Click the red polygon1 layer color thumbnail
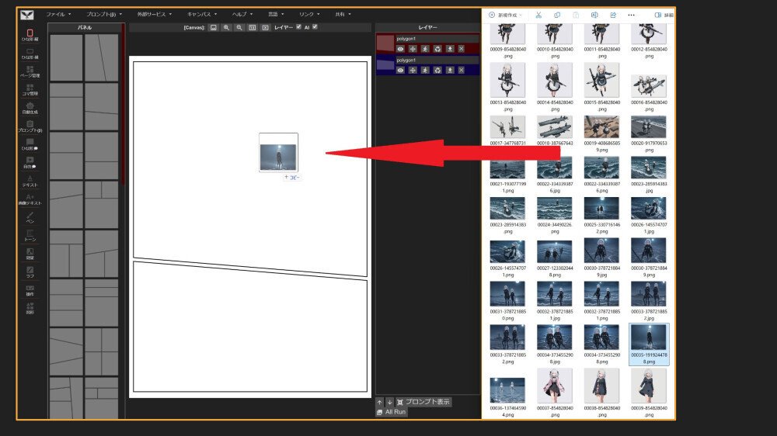This screenshot has height=436, width=777. tap(385, 43)
